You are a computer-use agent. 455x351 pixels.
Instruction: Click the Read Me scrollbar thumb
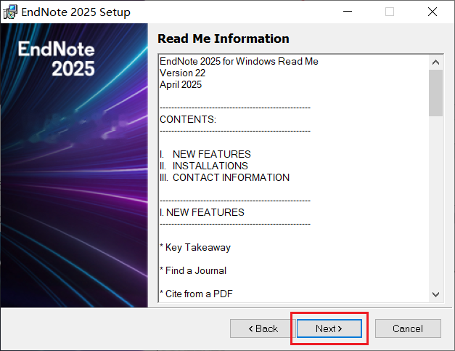coord(435,93)
